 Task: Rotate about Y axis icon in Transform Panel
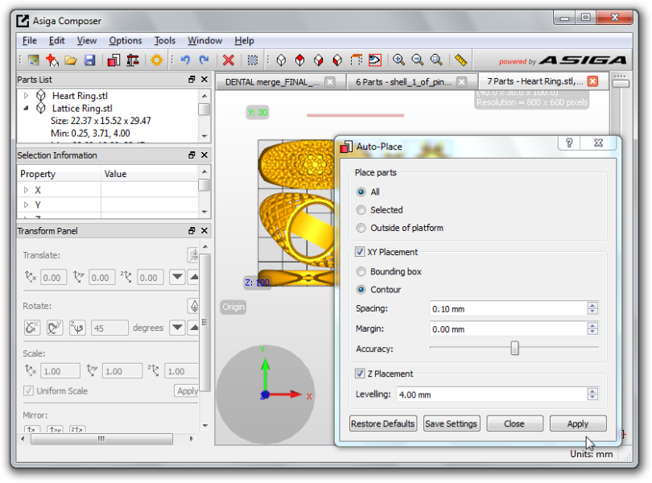pyautogui.click(x=55, y=328)
